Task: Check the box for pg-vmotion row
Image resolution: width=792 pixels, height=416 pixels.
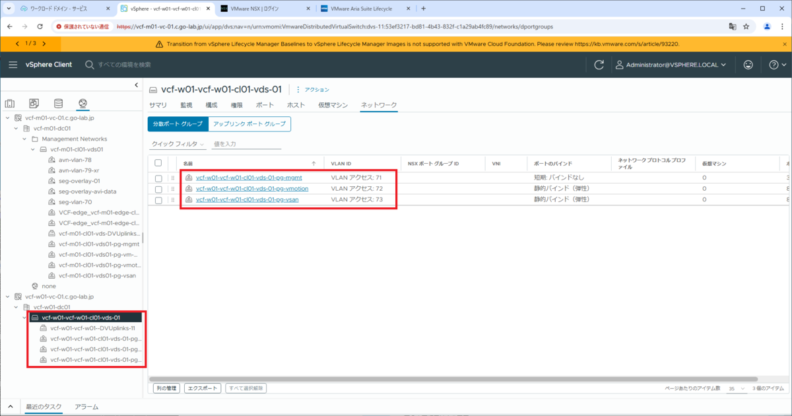Action: 158,189
